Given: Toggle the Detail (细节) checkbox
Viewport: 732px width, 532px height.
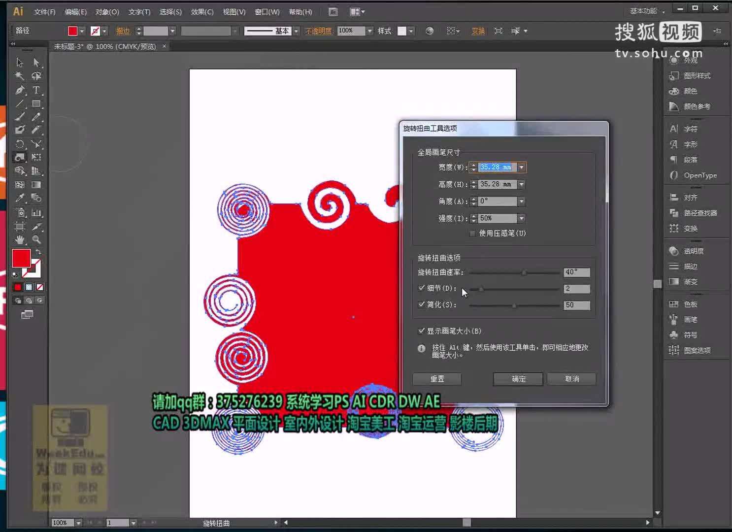Looking at the screenshot, I should (x=421, y=288).
